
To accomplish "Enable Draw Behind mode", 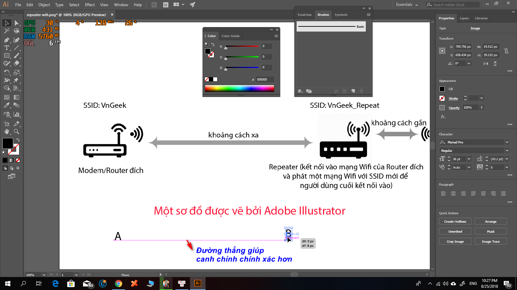I will [x=12, y=168].
